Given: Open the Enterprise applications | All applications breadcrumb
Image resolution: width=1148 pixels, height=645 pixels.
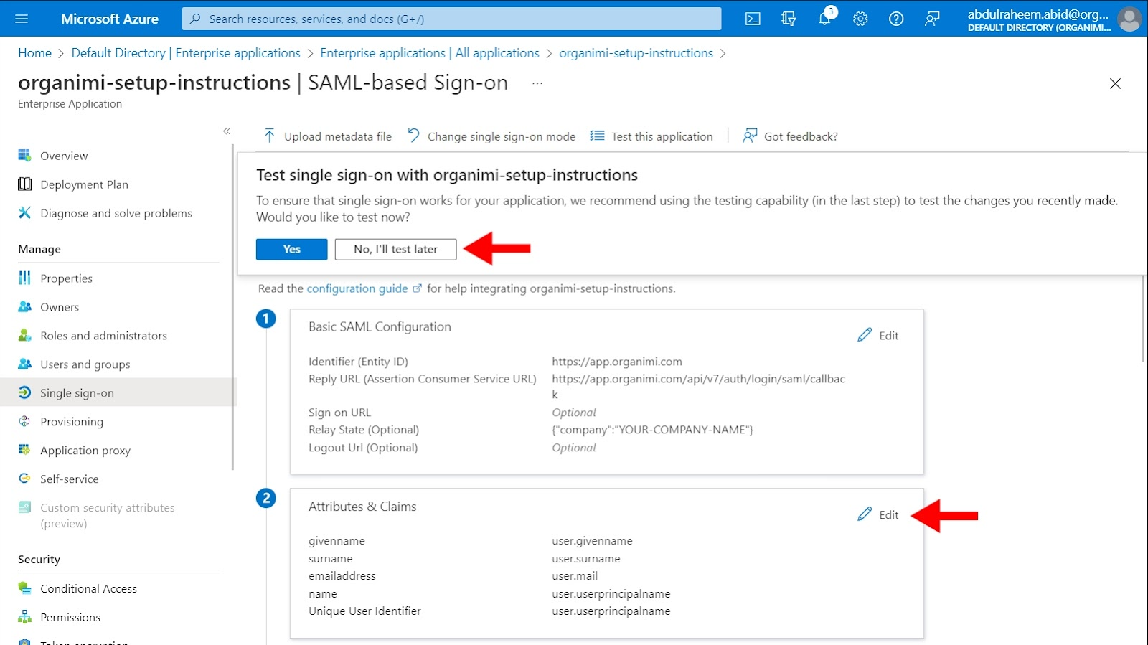Looking at the screenshot, I should coord(430,53).
